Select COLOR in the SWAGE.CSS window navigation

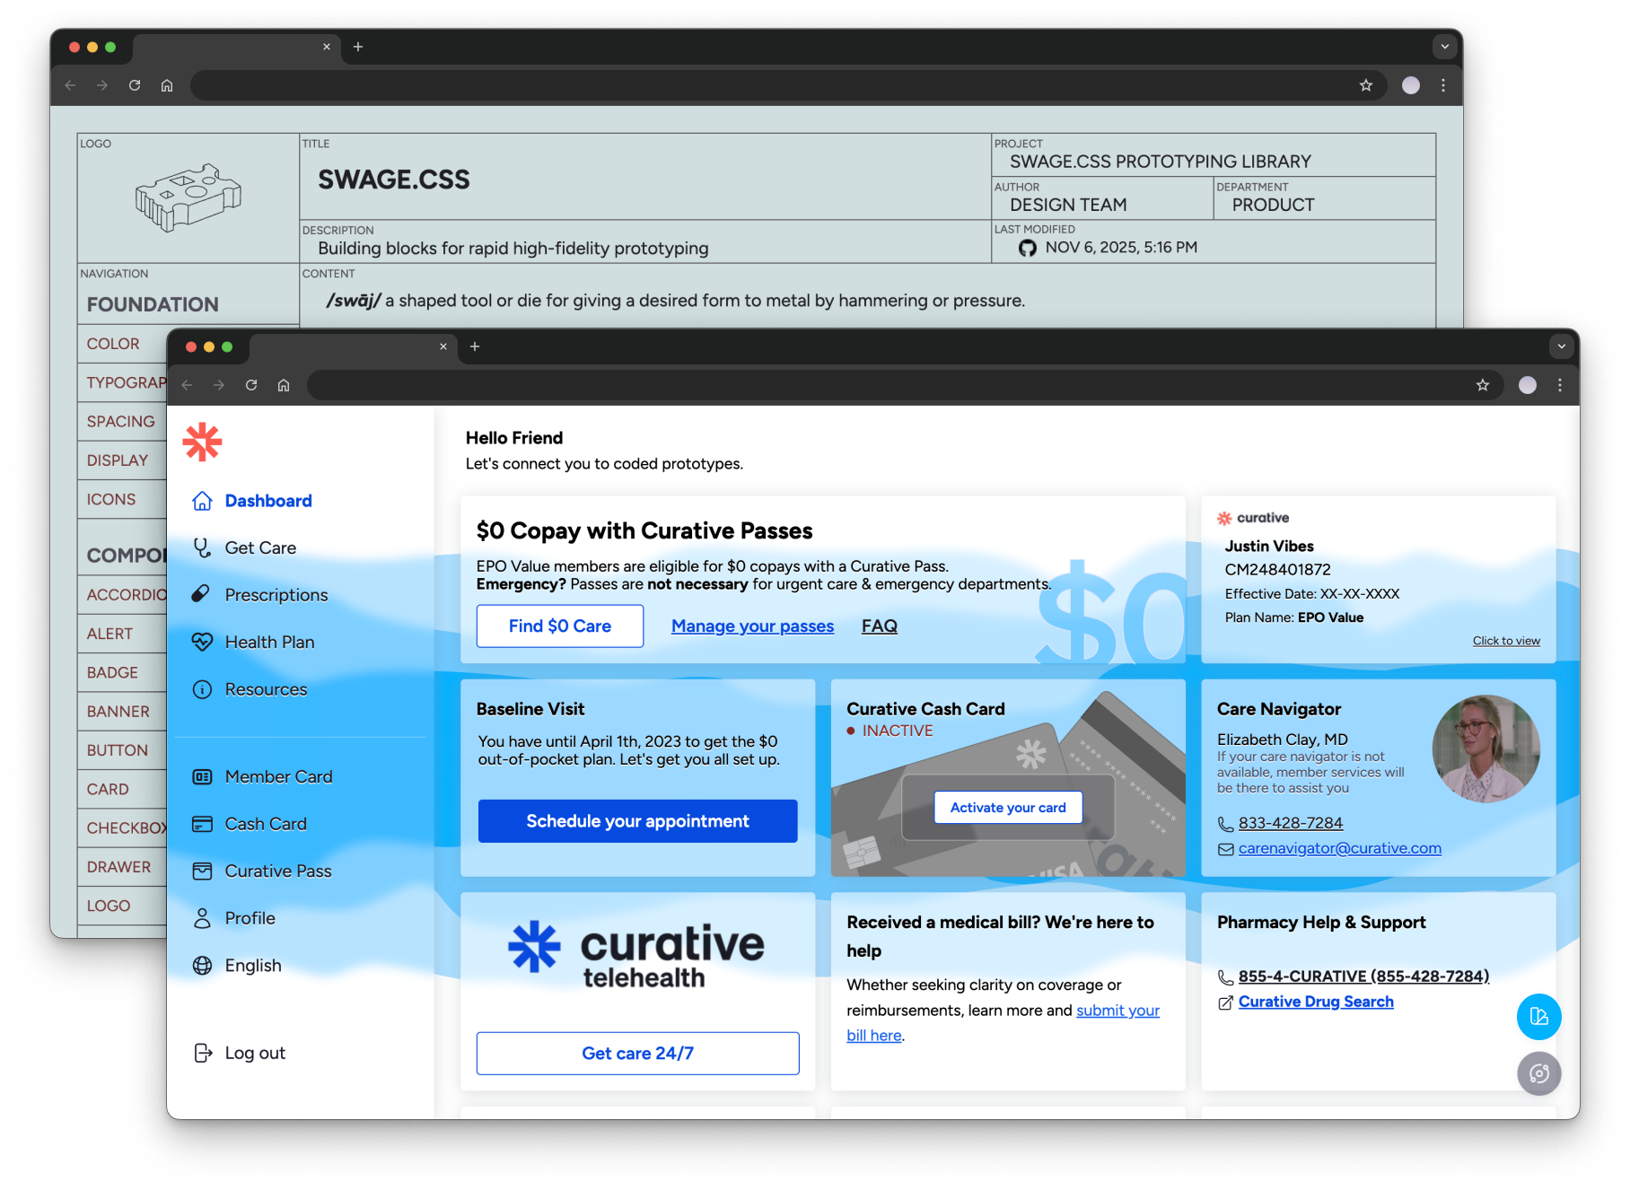[113, 344]
